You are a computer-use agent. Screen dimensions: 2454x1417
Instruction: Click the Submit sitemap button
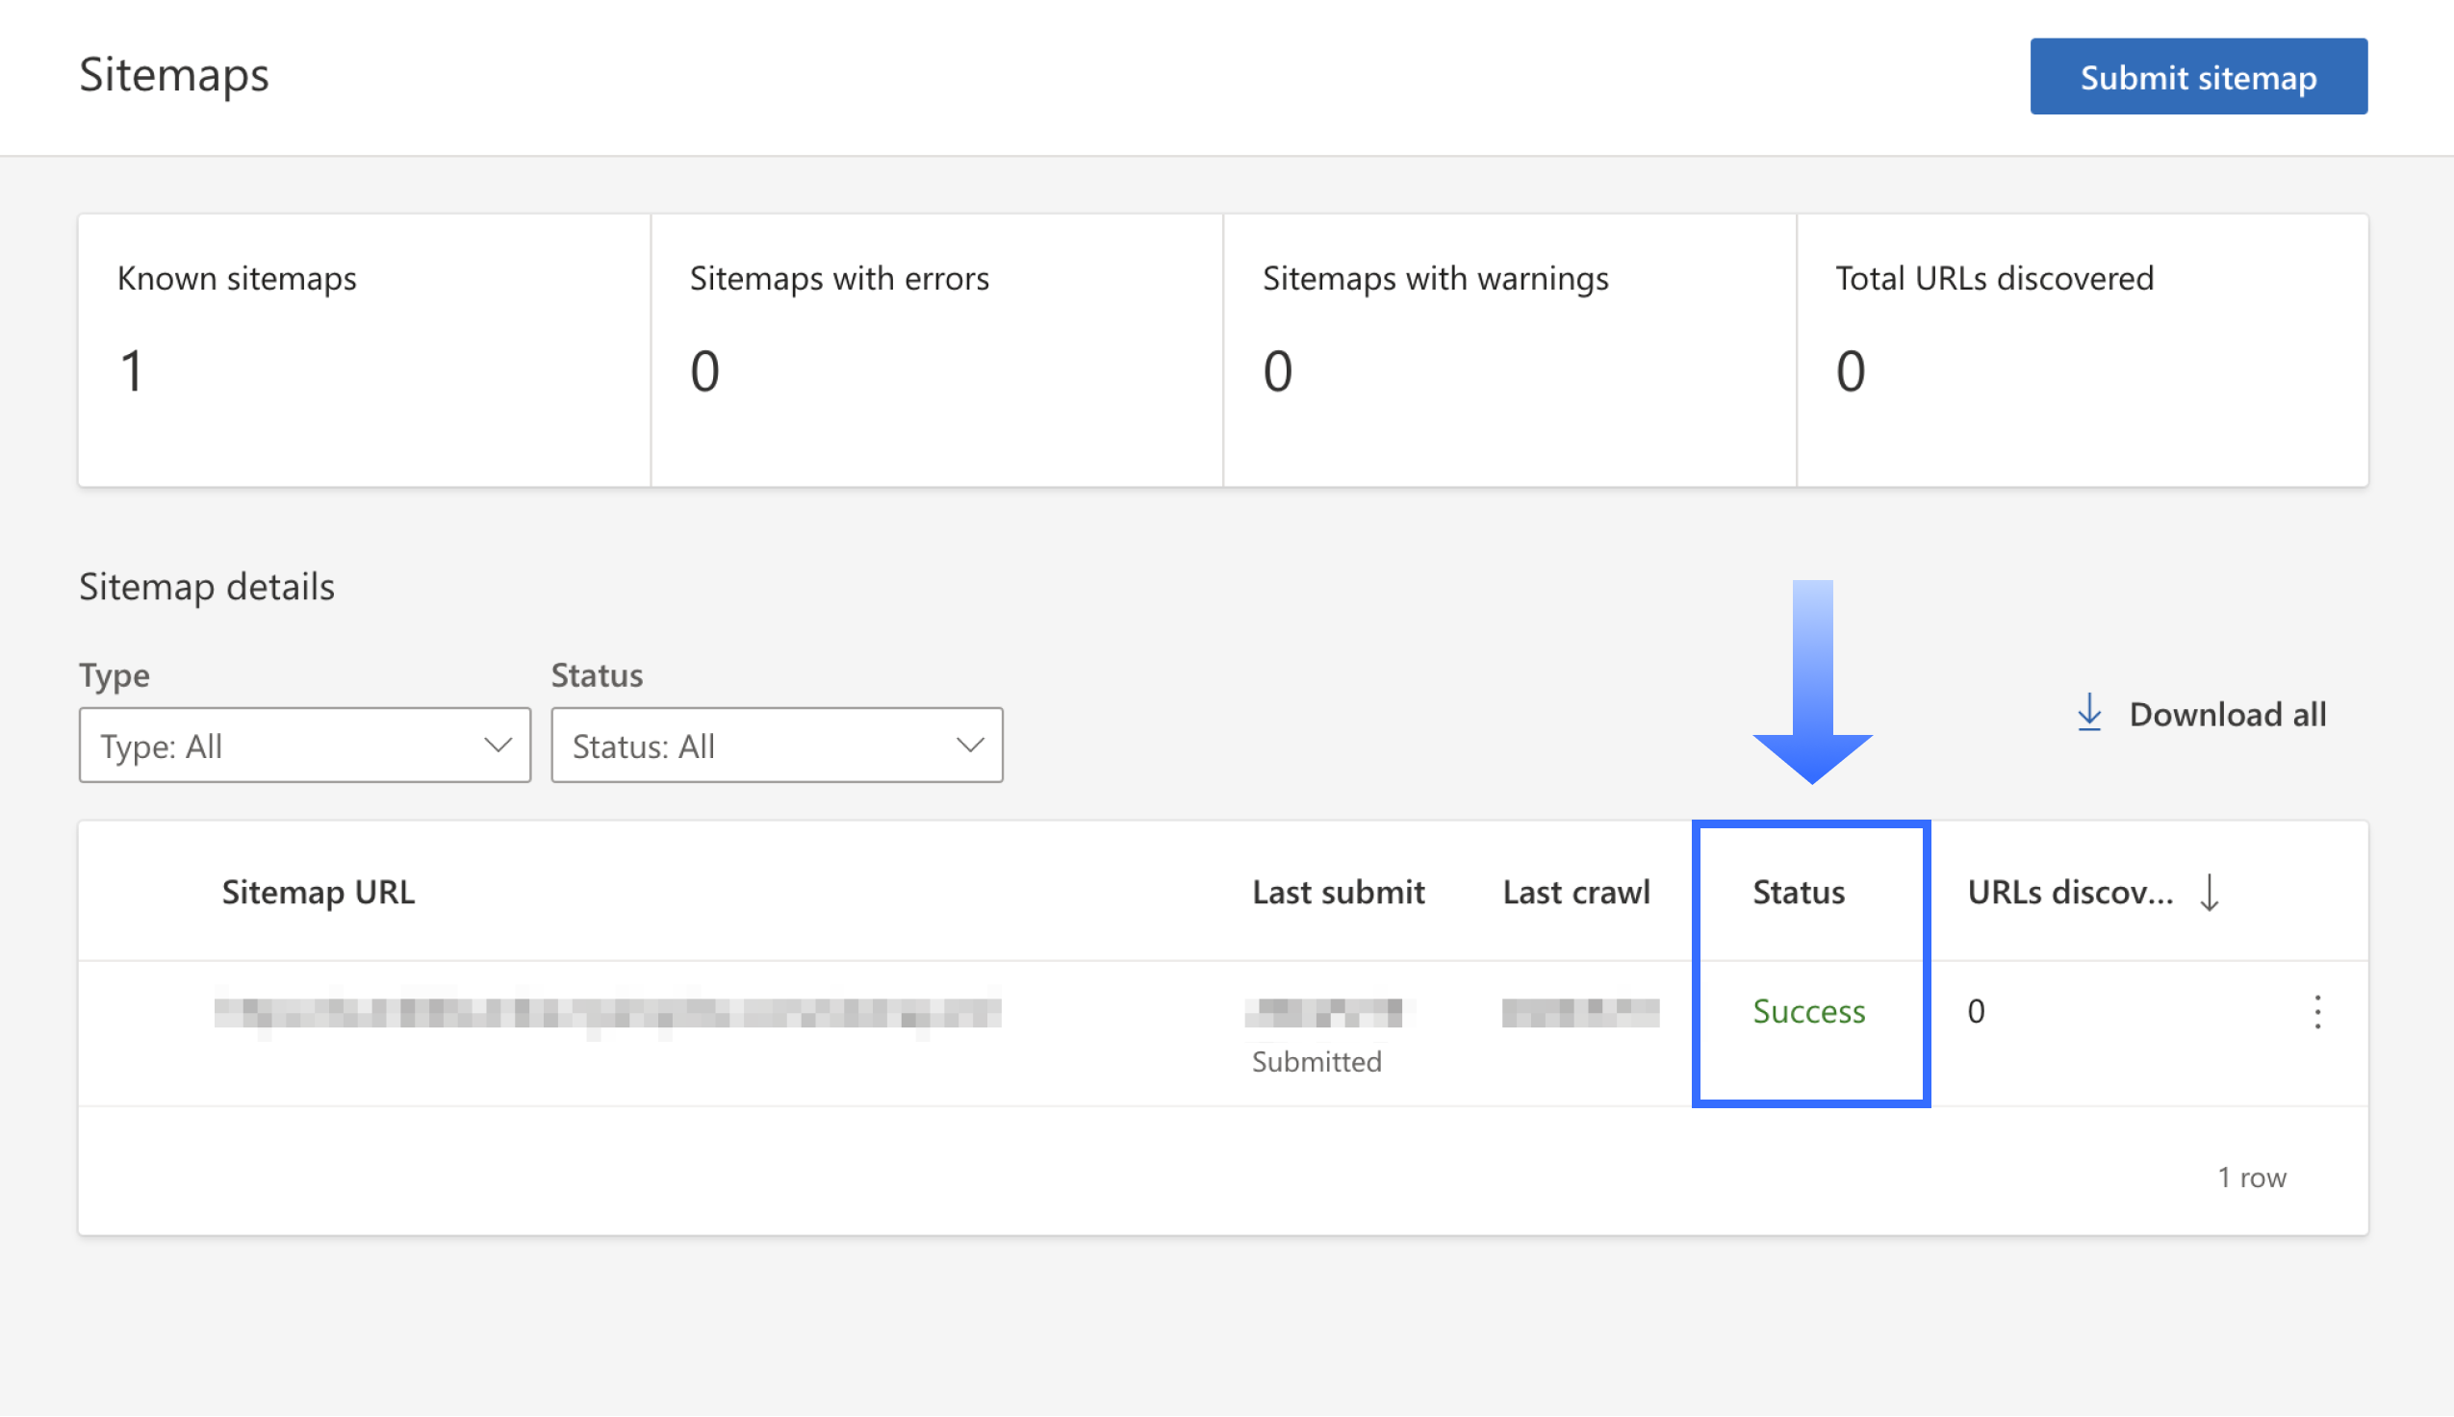[x=2197, y=77]
